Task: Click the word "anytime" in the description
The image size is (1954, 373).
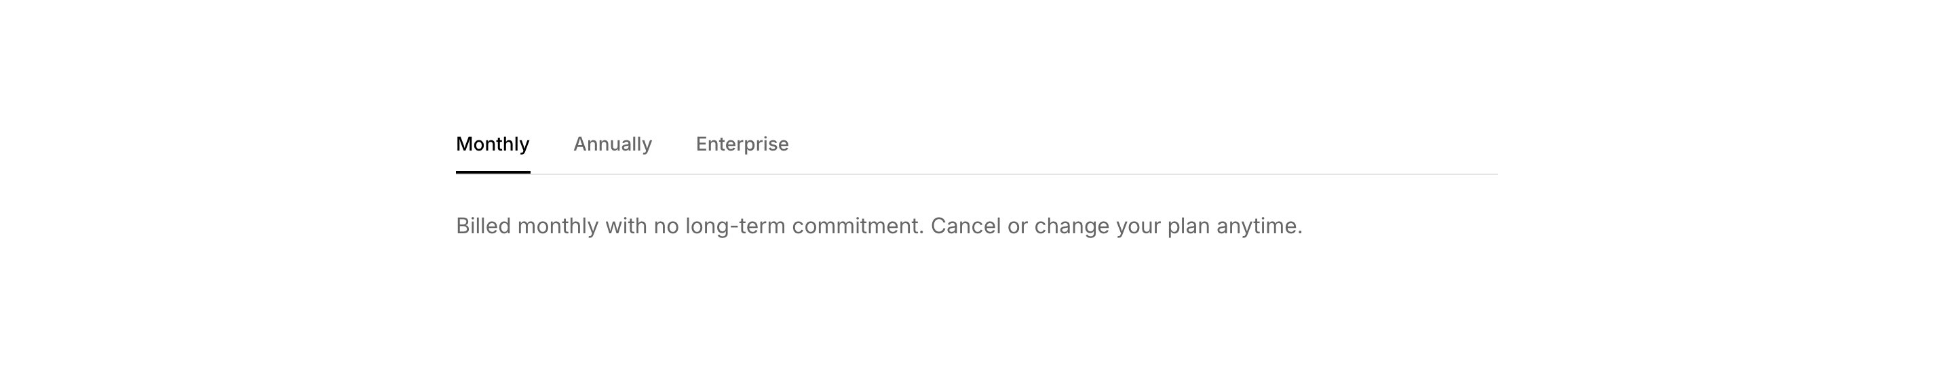Action: click(x=1258, y=226)
